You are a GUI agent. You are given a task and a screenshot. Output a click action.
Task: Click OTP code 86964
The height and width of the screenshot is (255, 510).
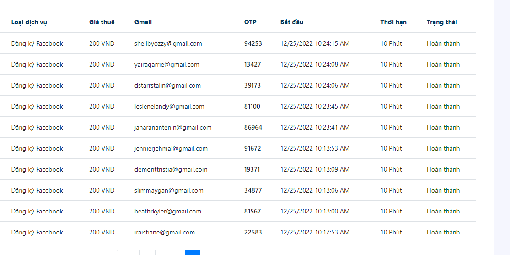(x=253, y=128)
